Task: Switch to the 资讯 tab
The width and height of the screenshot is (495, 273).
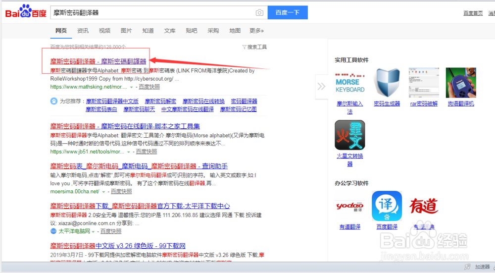Action: pyautogui.click(x=83, y=31)
